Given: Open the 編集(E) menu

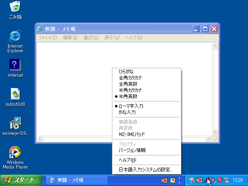Looking at the screenshot, I should point(70,38).
